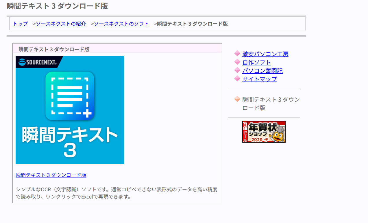Click the pink diamond beside サイトマップ
The image size is (368, 223).
[237, 78]
